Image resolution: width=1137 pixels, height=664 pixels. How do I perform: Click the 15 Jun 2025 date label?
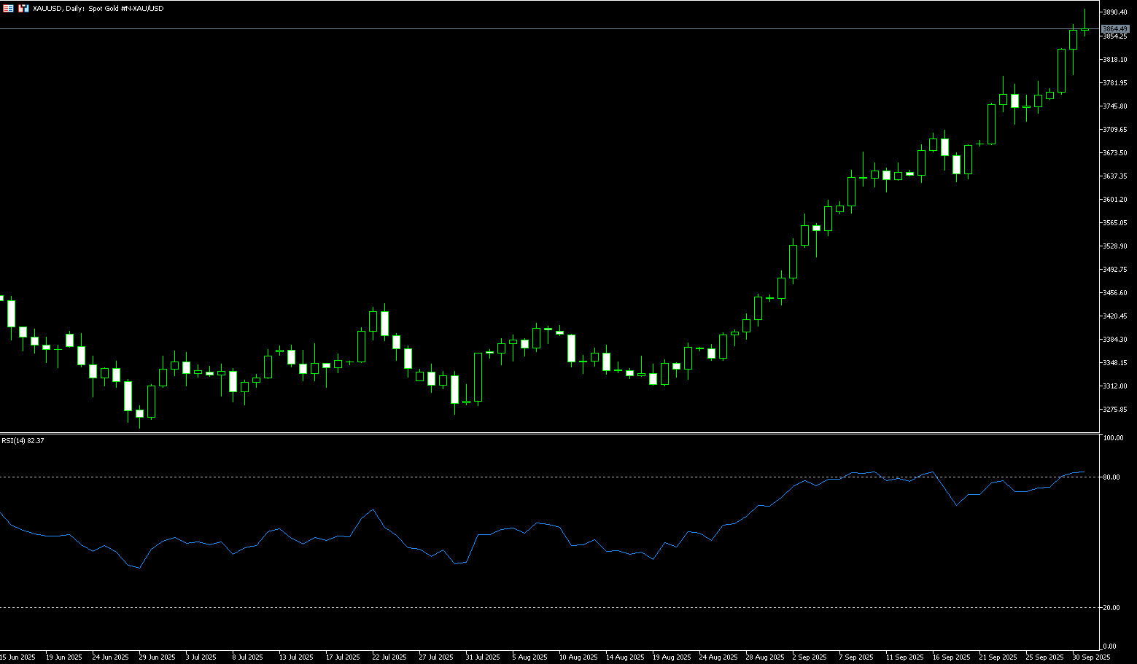click(x=18, y=657)
